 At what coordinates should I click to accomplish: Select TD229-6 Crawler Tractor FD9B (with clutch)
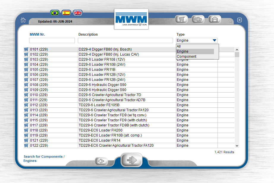114,125
